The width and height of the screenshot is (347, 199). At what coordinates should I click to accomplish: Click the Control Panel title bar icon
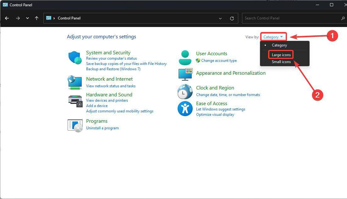pyautogui.click(x=5, y=5)
